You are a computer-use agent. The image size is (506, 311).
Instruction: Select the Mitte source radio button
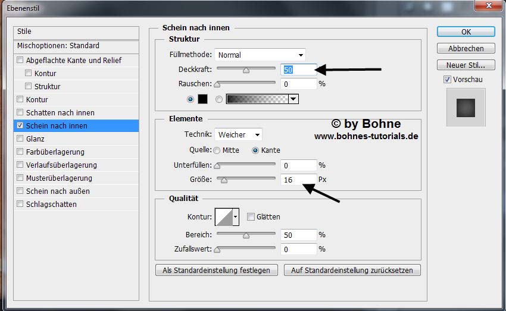217,150
